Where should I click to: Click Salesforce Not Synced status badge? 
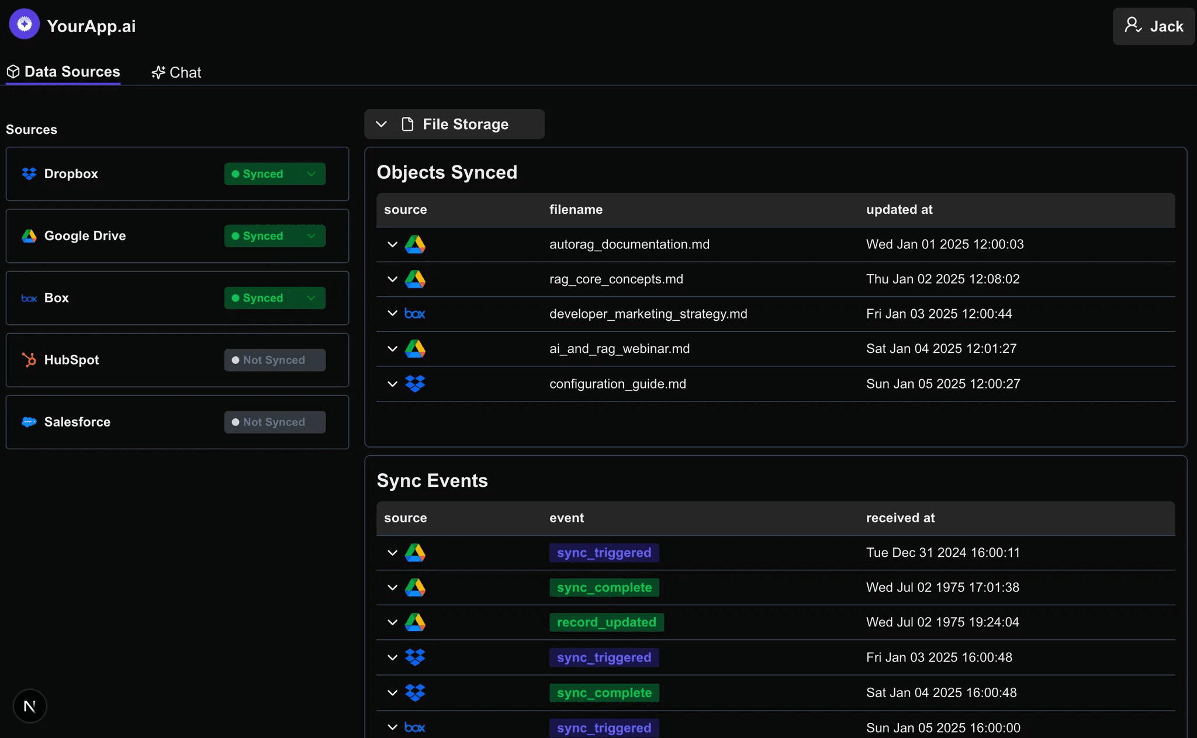tap(275, 422)
